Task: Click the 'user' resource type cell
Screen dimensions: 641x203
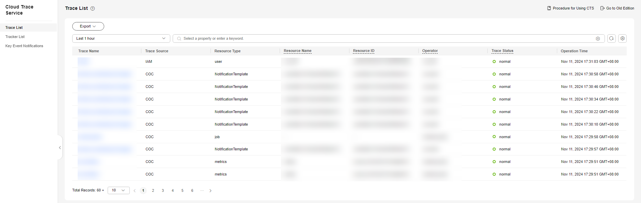Action: click(x=218, y=61)
